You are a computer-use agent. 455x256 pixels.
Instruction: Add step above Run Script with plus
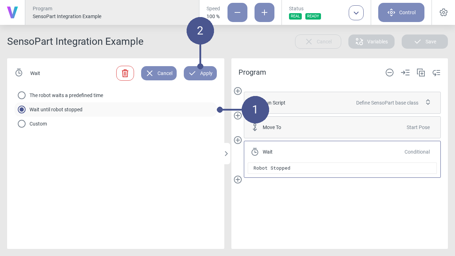tap(238, 91)
